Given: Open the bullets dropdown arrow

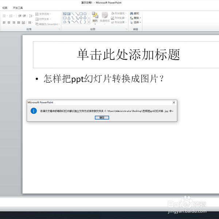Looking at the screenshot, I should (x=7, y=16).
